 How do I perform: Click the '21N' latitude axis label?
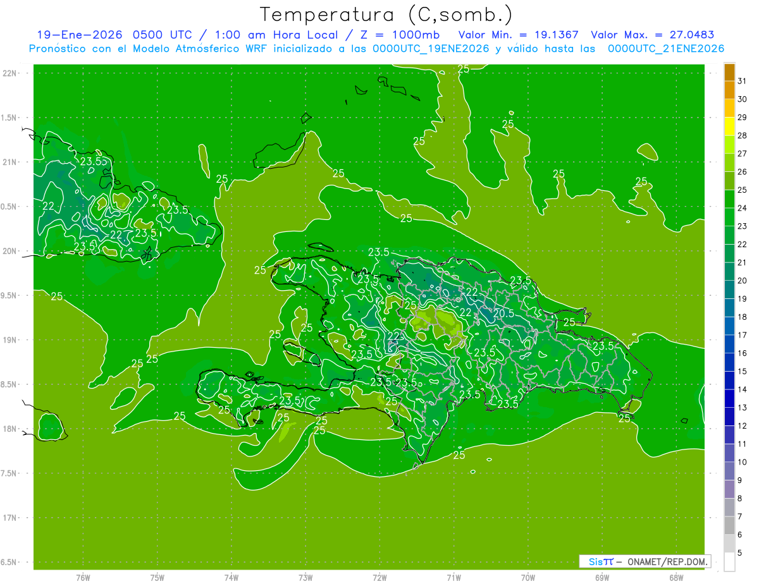pos(9,162)
